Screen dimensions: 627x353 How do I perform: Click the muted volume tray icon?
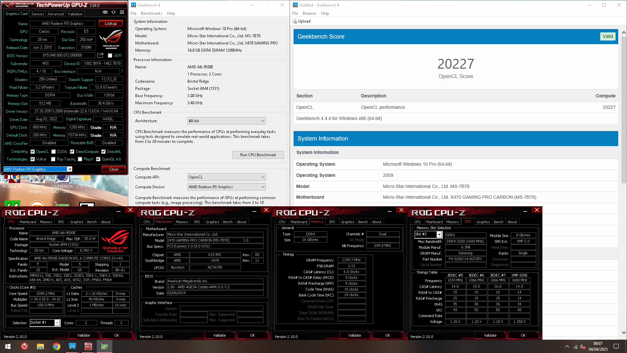(583, 347)
